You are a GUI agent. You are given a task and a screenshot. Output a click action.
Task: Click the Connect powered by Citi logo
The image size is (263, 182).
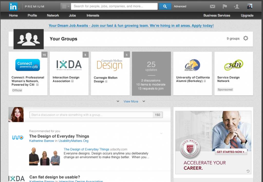[28, 65]
